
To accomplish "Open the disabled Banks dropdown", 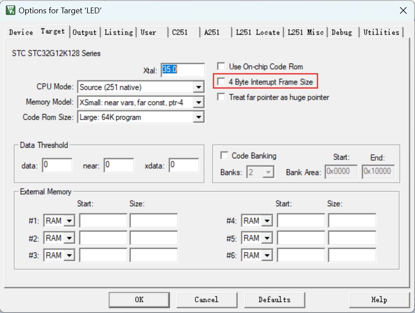I will 269,172.
